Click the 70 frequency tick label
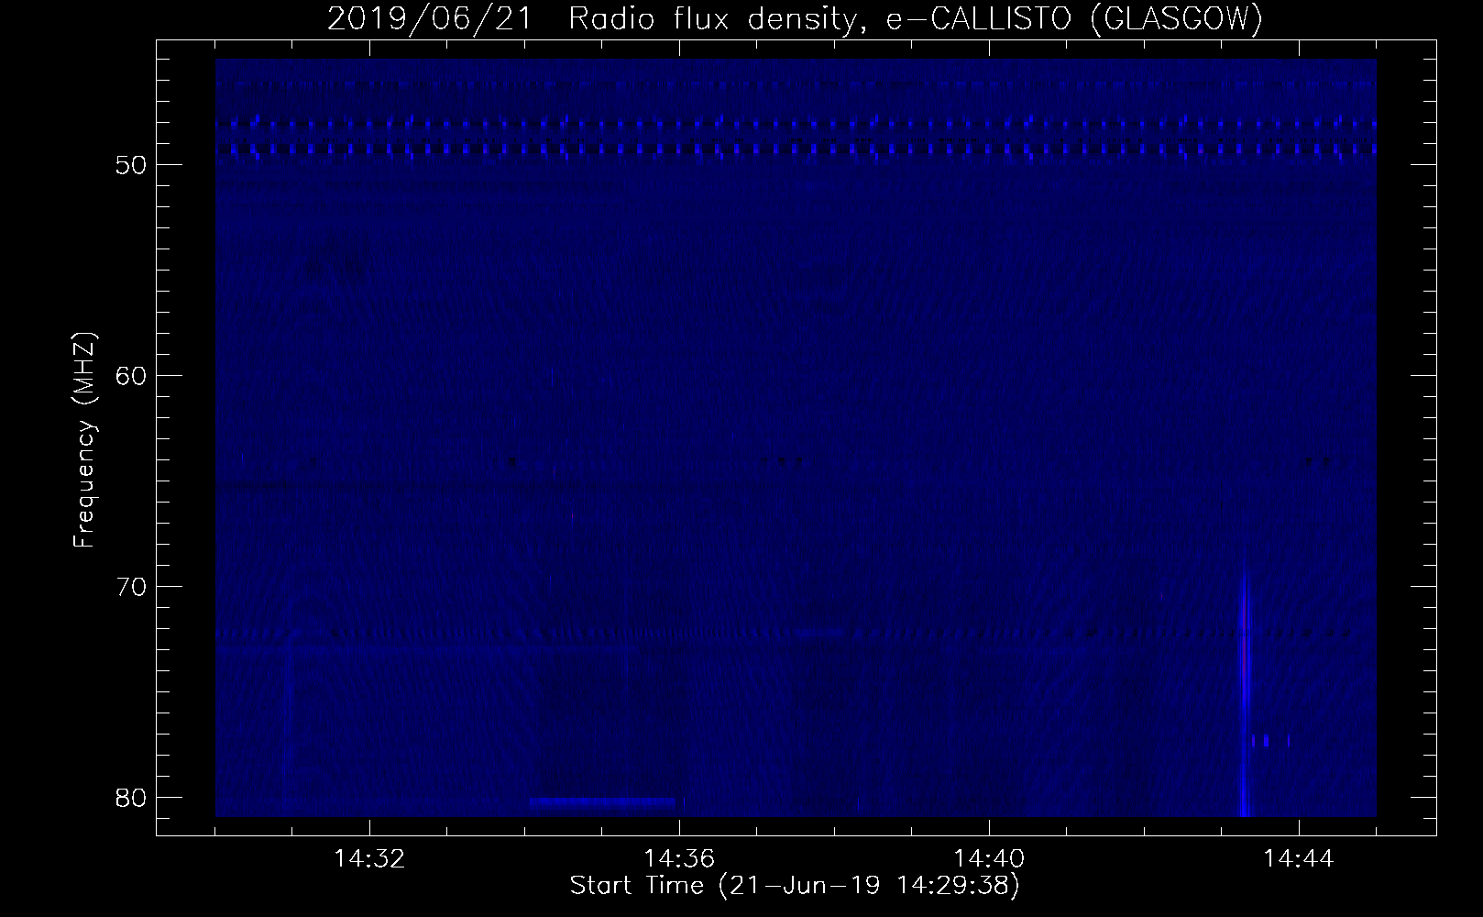Screen dimensions: 1483x917 pos(130,586)
